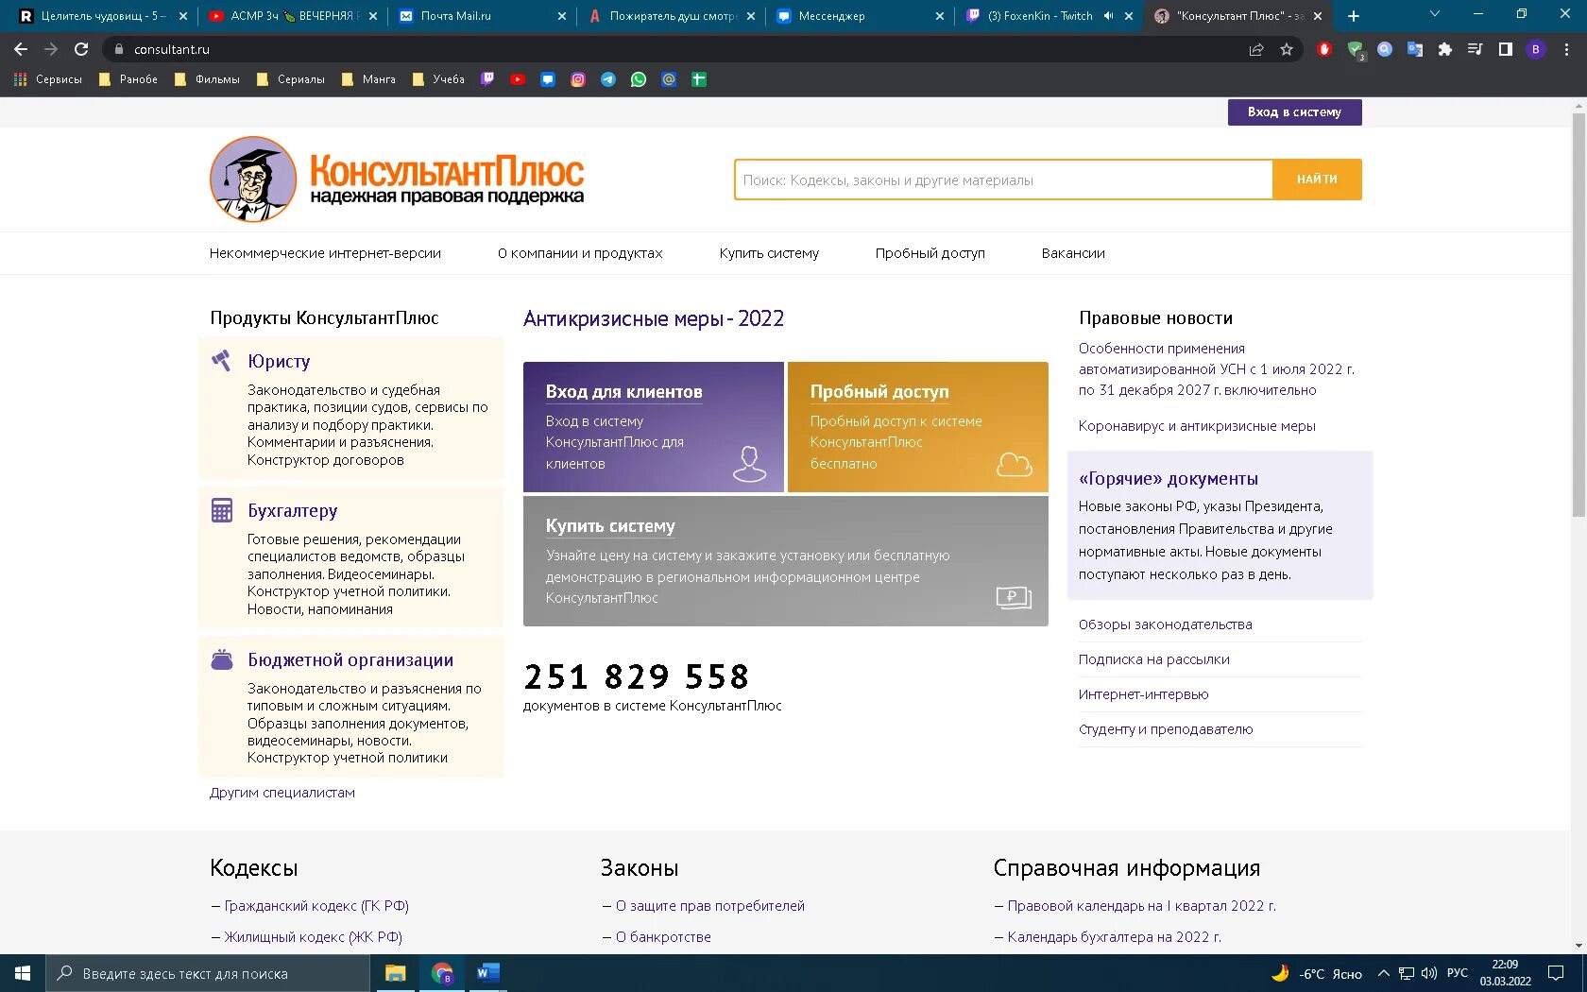The height and width of the screenshot is (992, 1587).
Task: Open the blue messenger bookmark icon
Action: pyautogui.click(x=548, y=79)
